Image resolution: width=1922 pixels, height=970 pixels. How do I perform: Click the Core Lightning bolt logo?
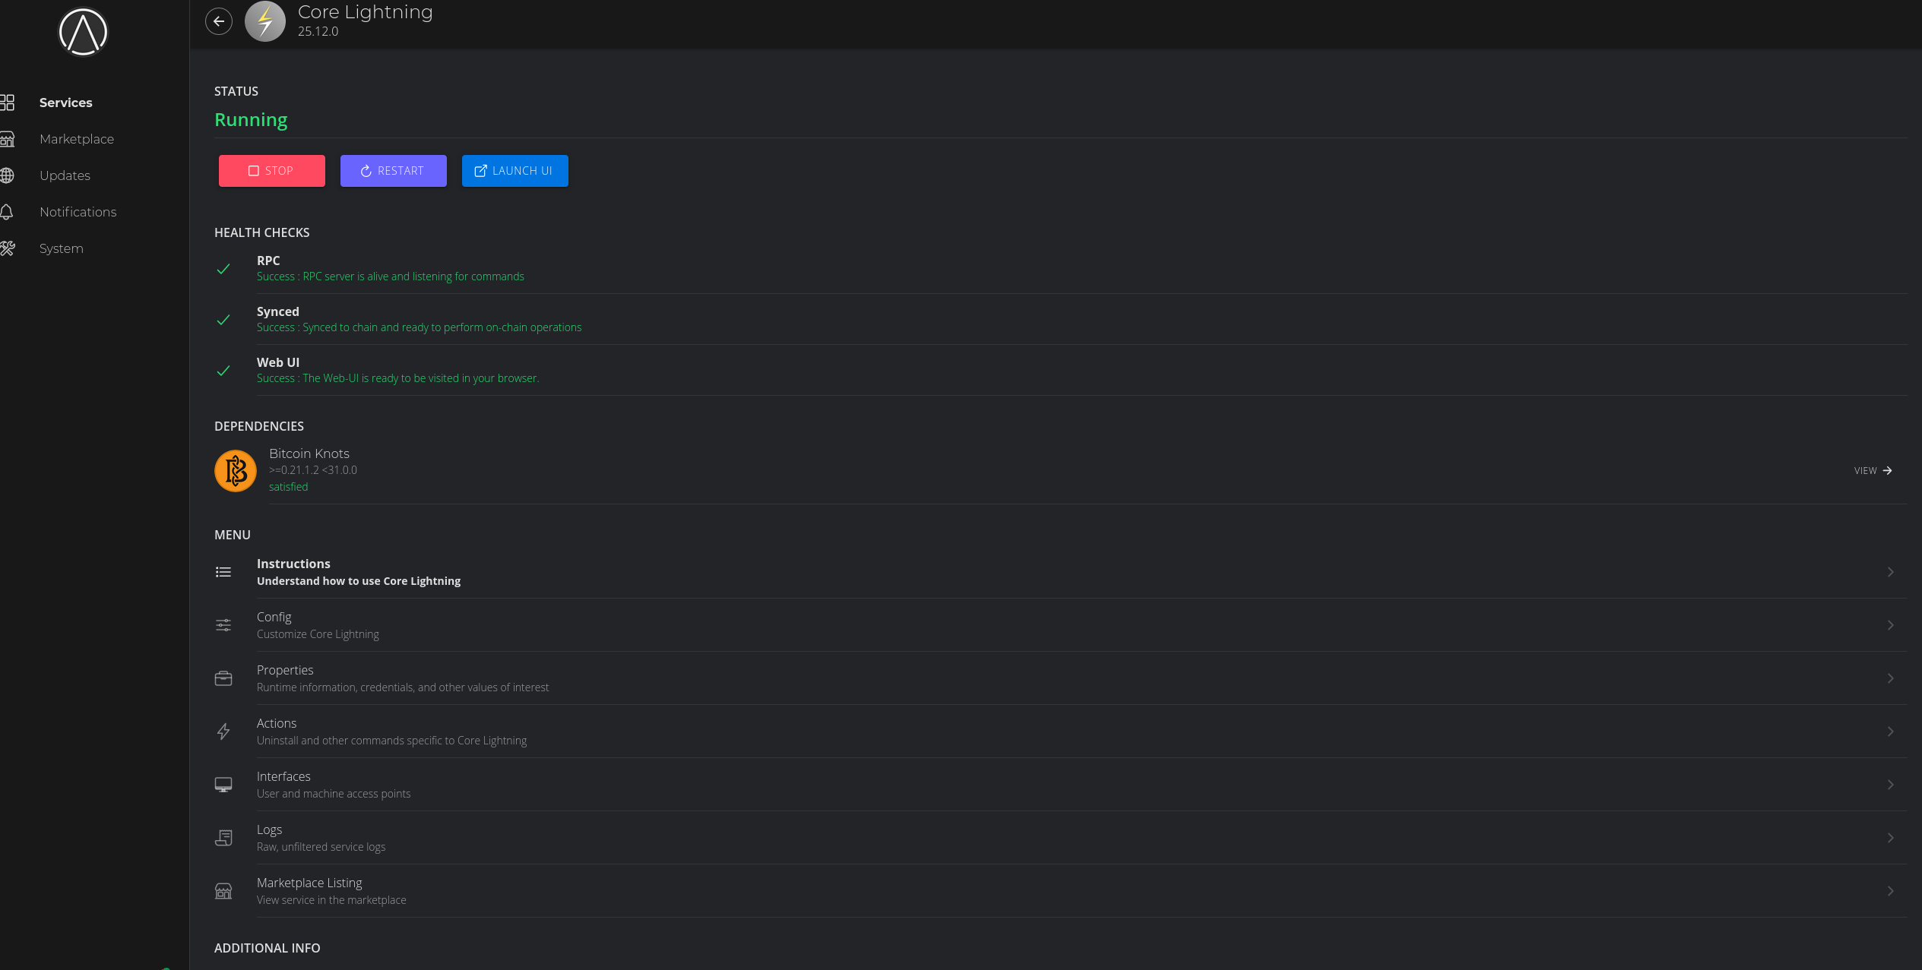265,21
